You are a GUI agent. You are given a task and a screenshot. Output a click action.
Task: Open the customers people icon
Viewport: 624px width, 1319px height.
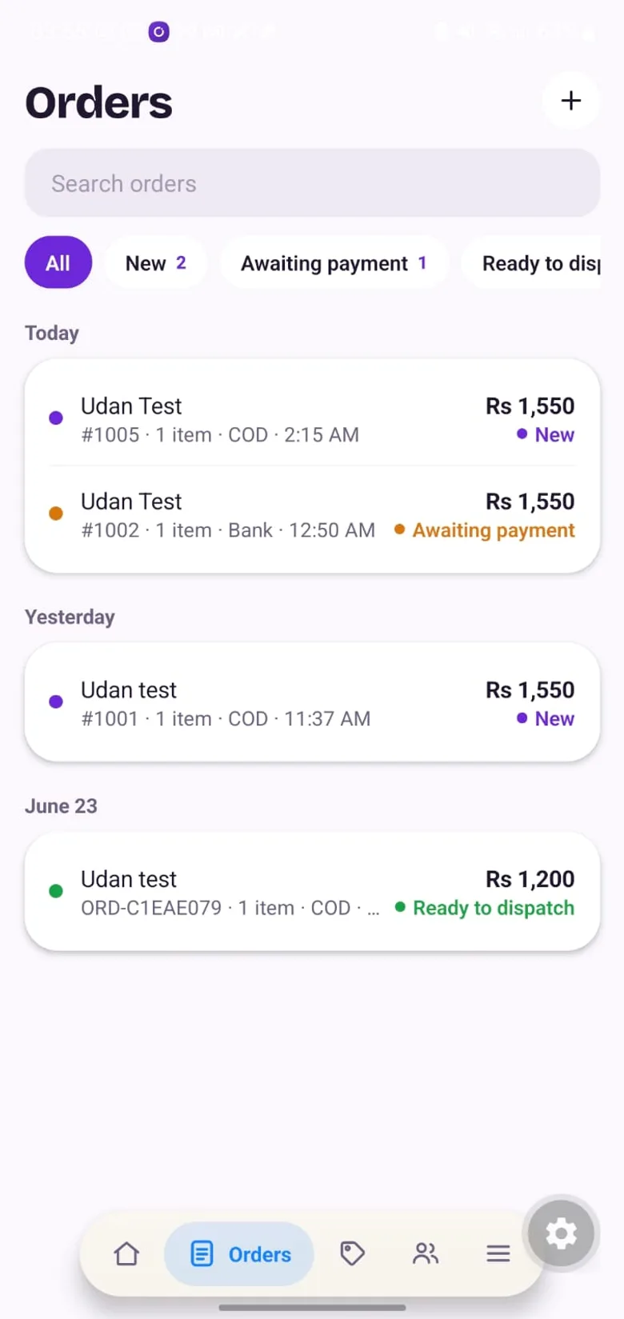click(426, 1253)
